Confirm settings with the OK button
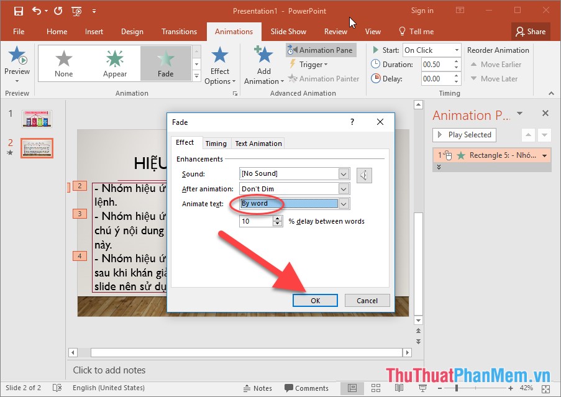The width and height of the screenshot is (561, 397). (315, 300)
